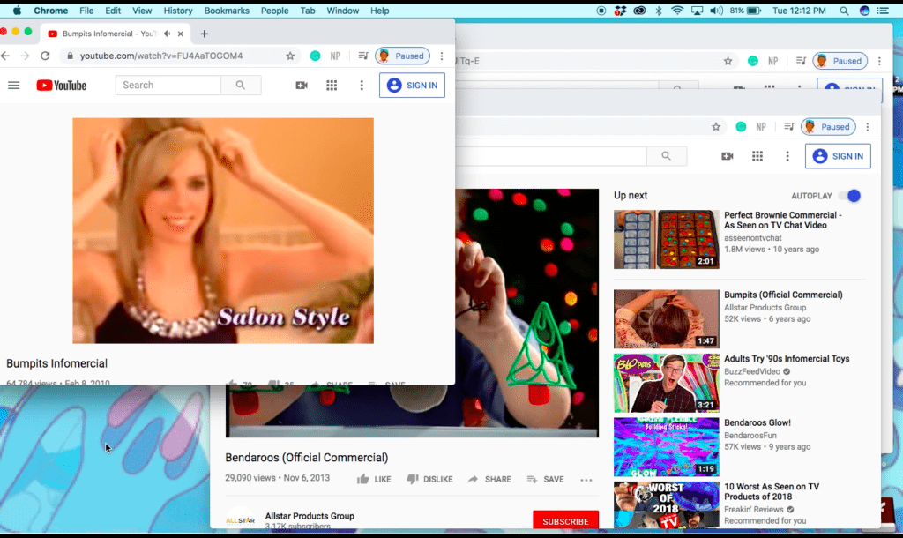
Task: Open Chrome three-dot menu in front window
Action: pos(442,56)
